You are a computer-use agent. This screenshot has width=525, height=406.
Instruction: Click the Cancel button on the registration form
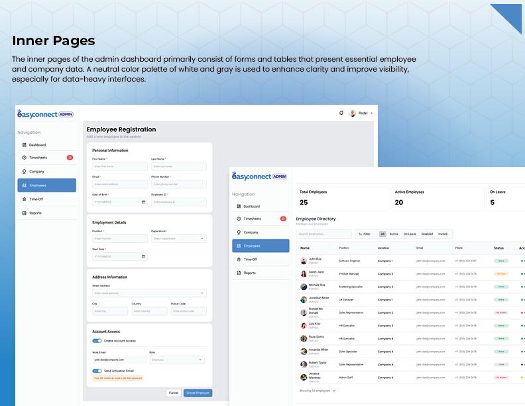173,393
